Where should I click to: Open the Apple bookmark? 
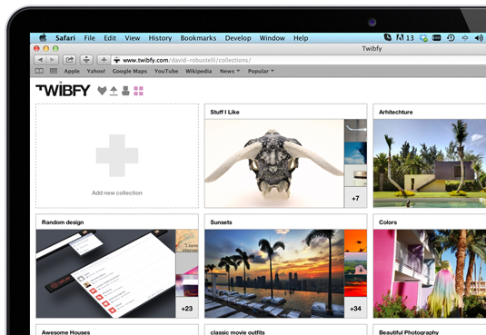click(x=72, y=72)
